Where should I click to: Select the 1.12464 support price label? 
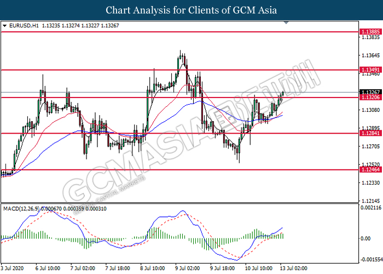(x=370, y=169)
